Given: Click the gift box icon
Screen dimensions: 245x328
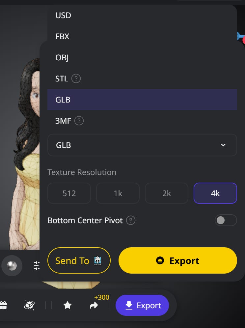Looking at the screenshot, I should pyautogui.click(x=3, y=305).
